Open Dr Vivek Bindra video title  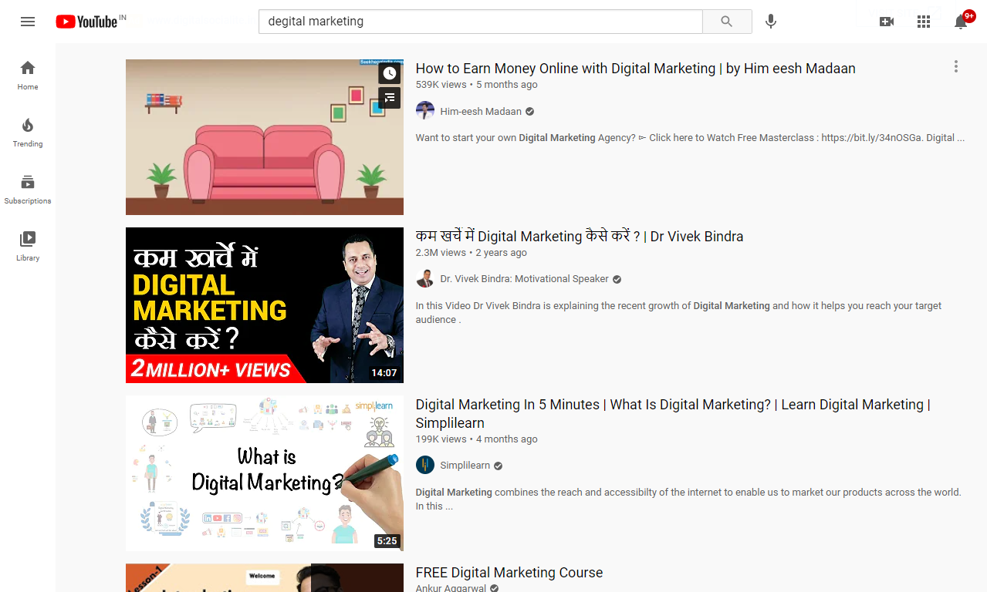point(579,237)
